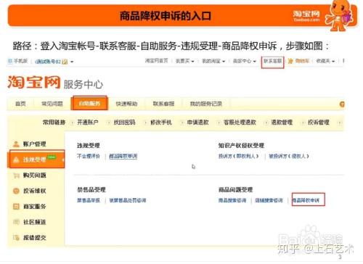This screenshot has width=363, height=264.
Task: Open the 修改手机 quick link
Action: (161, 123)
